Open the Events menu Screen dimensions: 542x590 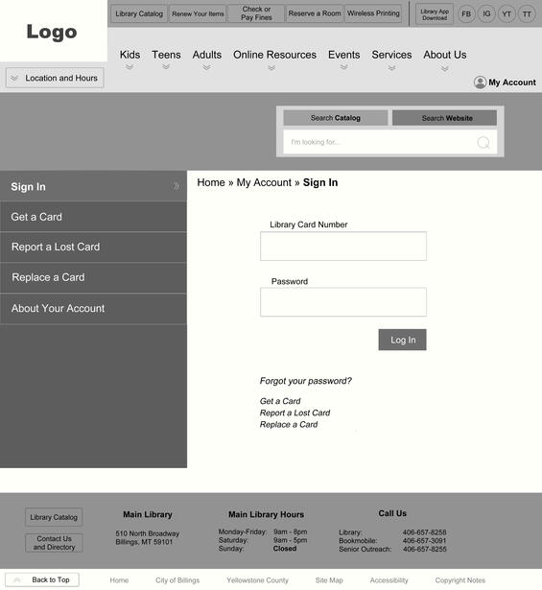click(x=343, y=55)
